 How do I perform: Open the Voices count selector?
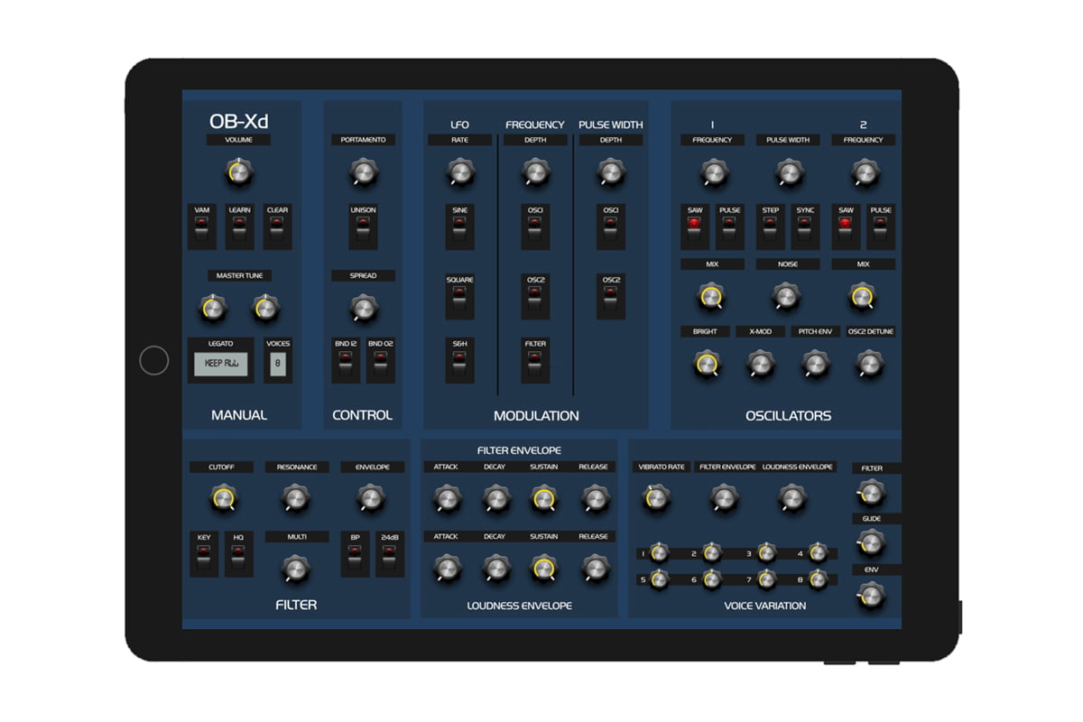277,364
